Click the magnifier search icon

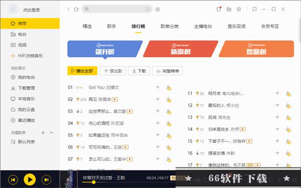coord(147,9)
